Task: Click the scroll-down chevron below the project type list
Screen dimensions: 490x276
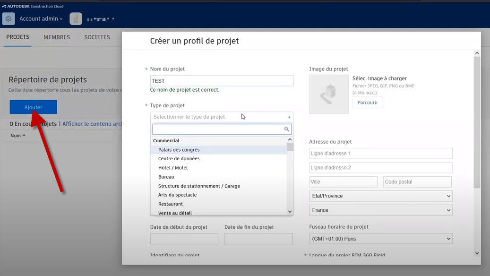Action: 290,211
